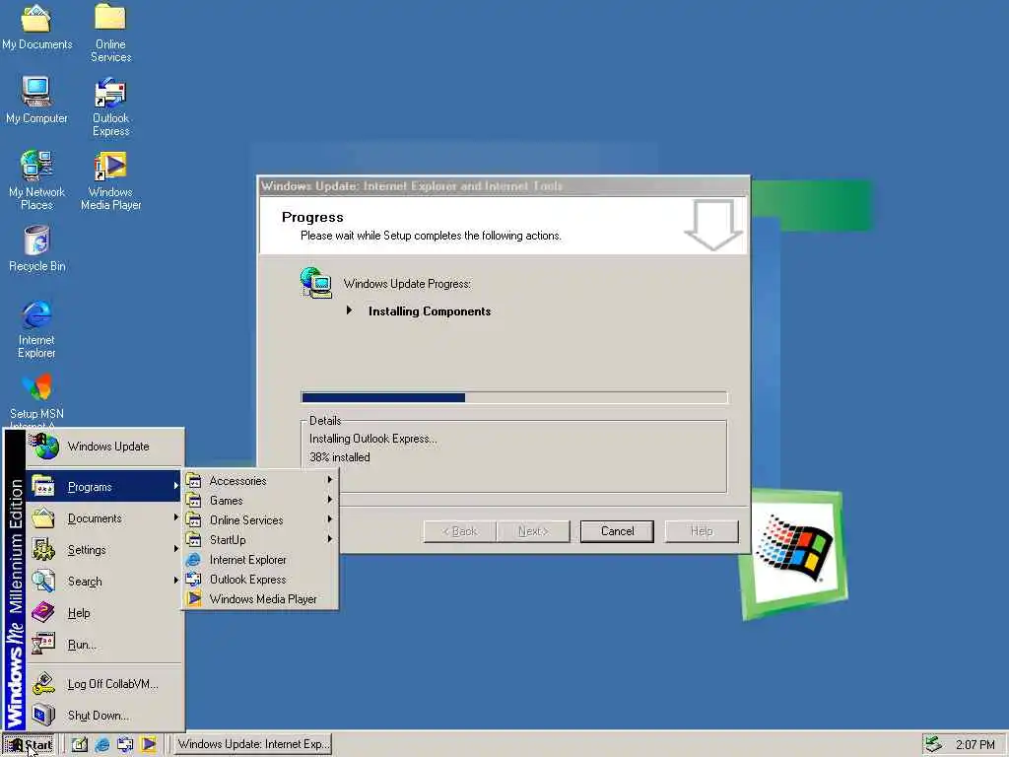The height and width of the screenshot is (757, 1009).
Task: Click the Next button in setup dialog
Action: pyautogui.click(x=533, y=531)
